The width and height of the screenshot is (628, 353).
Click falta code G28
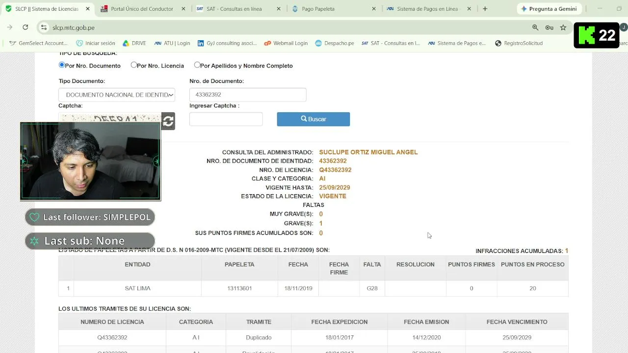click(372, 288)
